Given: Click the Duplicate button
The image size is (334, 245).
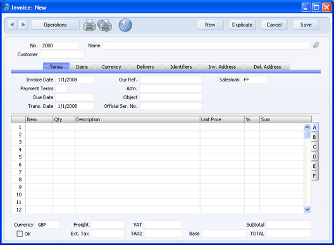Looking at the screenshot, I should point(242,25).
